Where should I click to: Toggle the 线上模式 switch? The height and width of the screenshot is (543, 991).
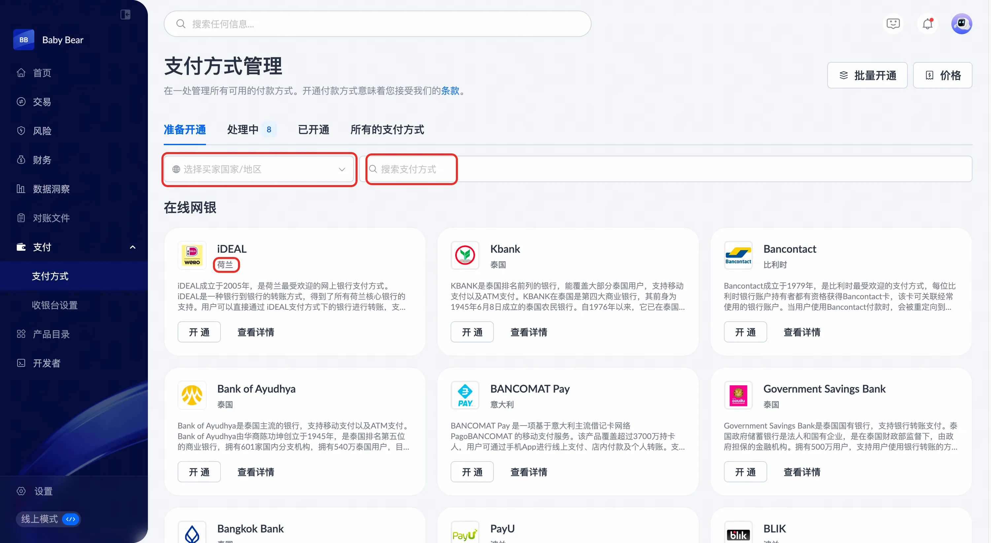point(71,519)
